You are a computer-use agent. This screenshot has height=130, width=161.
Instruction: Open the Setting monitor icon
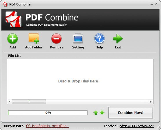[x=78, y=38]
